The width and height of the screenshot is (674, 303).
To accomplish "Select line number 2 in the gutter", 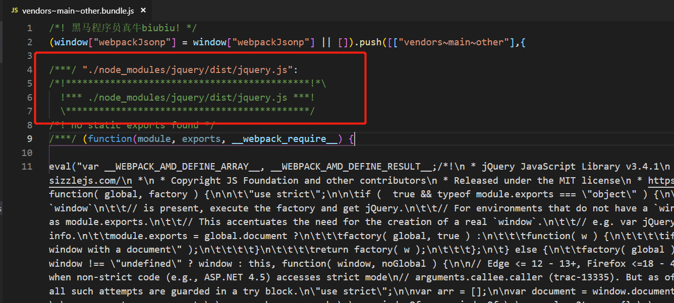I will 30,42.
